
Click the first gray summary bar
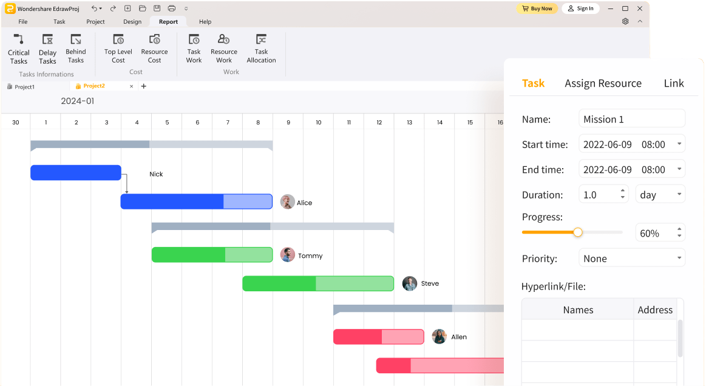point(151,145)
